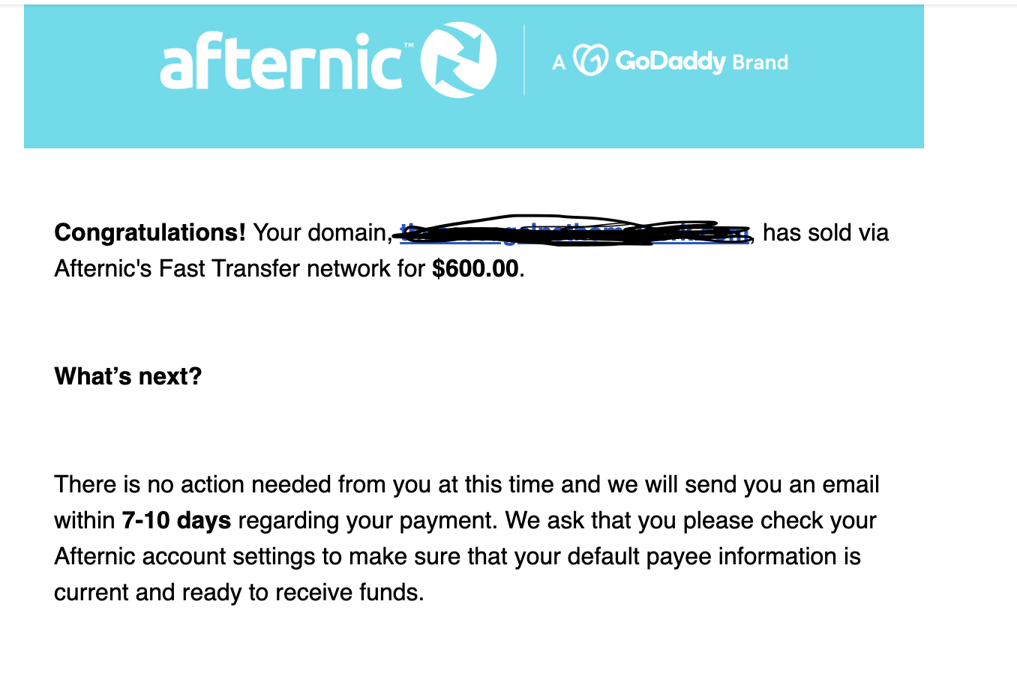
Task: Click the letter A before the GoDaddy logo
Action: (559, 62)
